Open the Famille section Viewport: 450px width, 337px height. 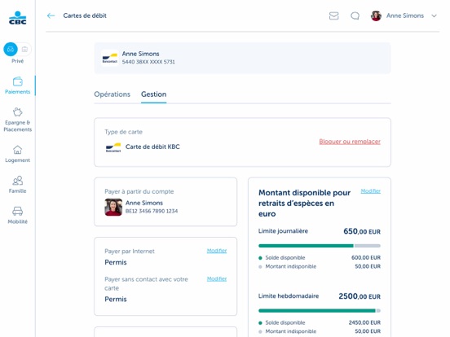[17, 185]
